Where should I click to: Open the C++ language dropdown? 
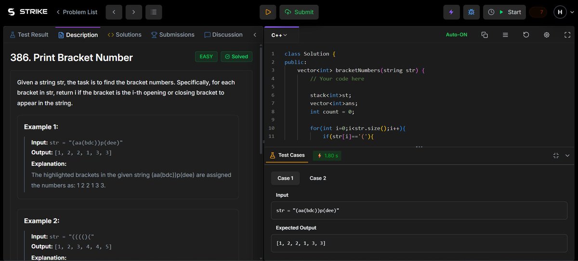point(279,35)
